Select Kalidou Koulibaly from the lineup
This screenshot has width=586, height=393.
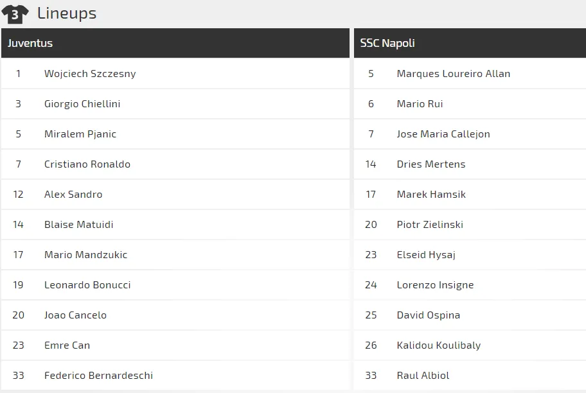point(438,345)
